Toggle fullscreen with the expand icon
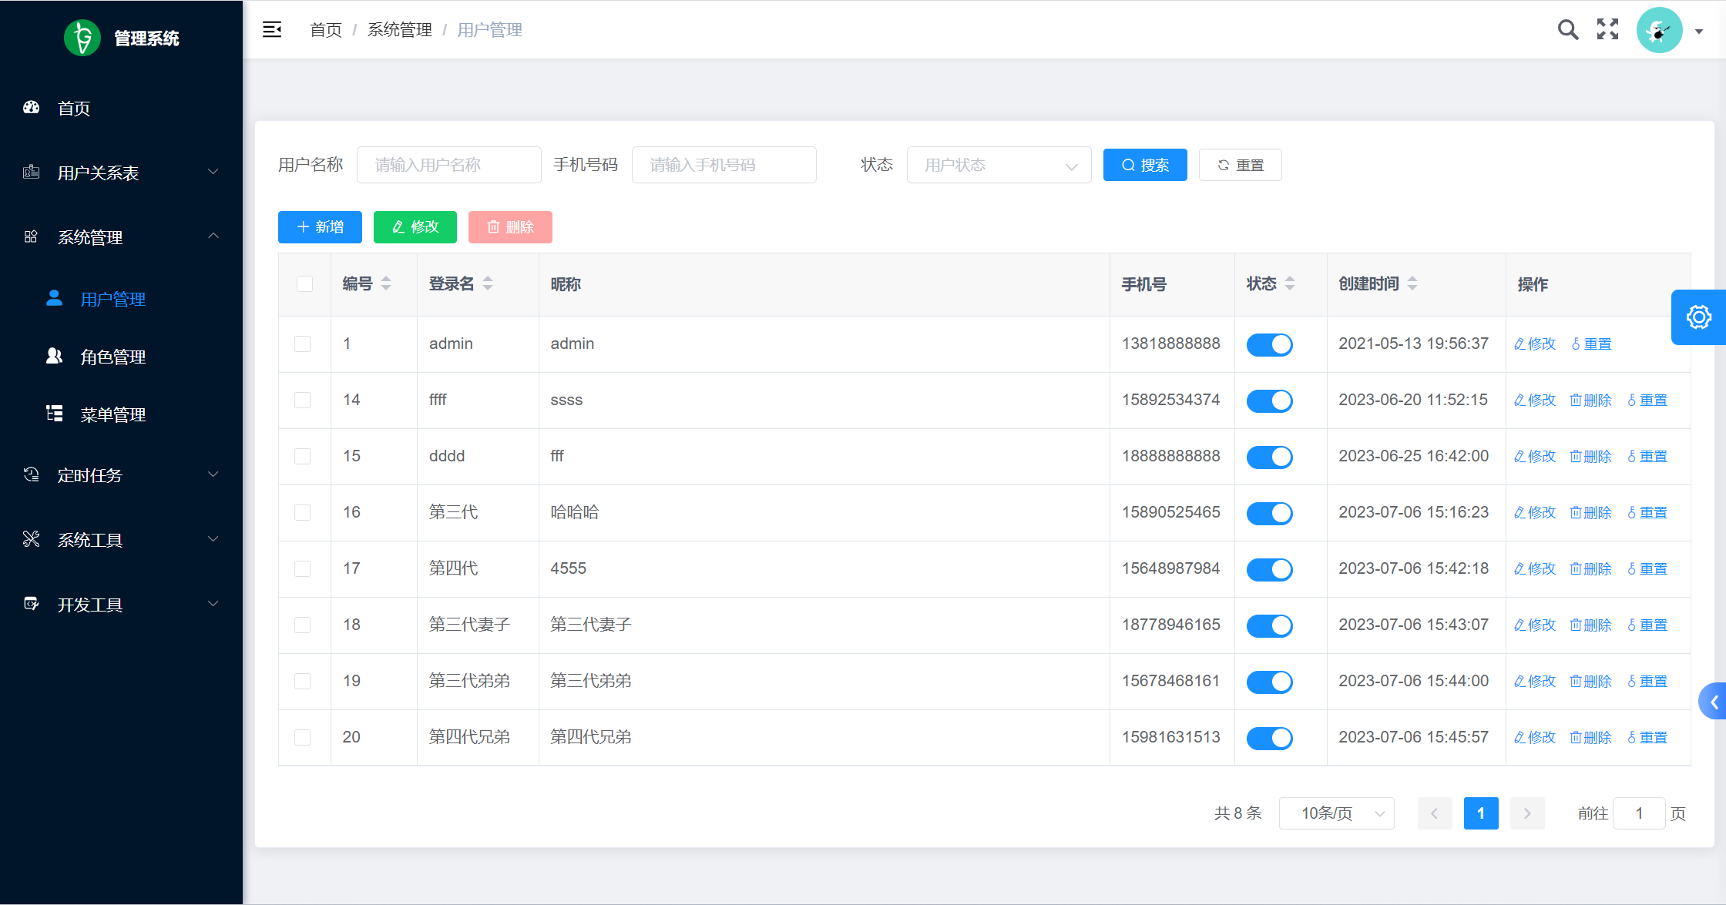Image resolution: width=1726 pixels, height=905 pixels. tap(1607, 30)
